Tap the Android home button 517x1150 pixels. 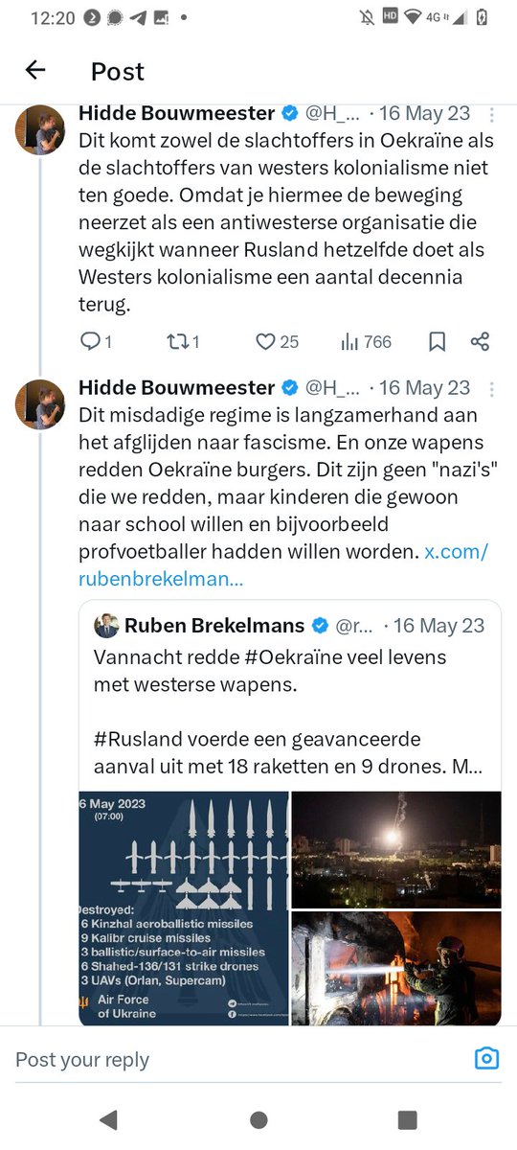pos(258,1119)
